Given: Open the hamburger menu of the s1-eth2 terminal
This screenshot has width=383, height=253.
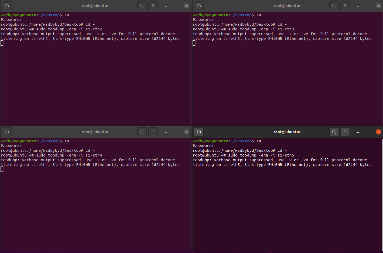Looking at the screenshot, I should tap(153, 6).
